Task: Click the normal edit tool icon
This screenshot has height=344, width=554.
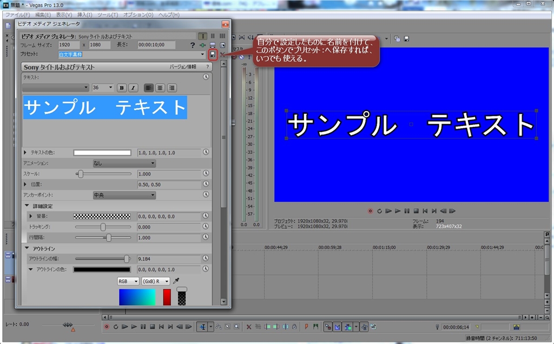Action: [x=203, y=327]
